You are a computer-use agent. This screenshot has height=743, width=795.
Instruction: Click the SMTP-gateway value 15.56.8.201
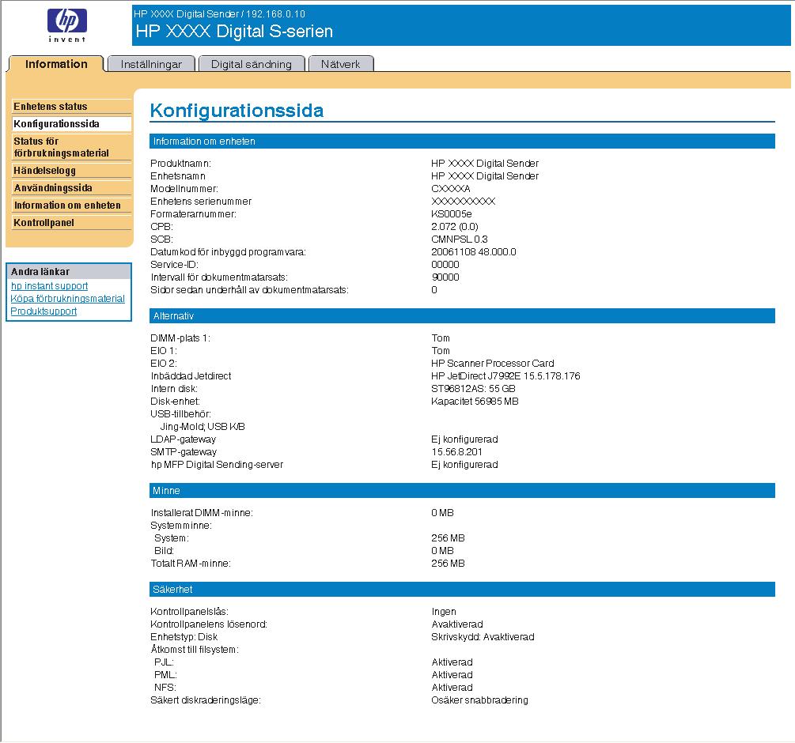coord(456,452)
